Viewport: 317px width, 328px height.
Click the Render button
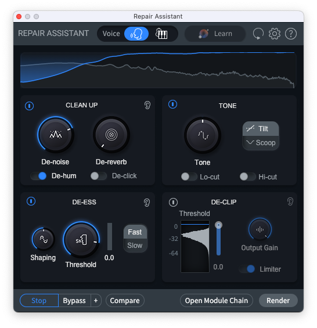pyautogui.click(x=278, y=301)
